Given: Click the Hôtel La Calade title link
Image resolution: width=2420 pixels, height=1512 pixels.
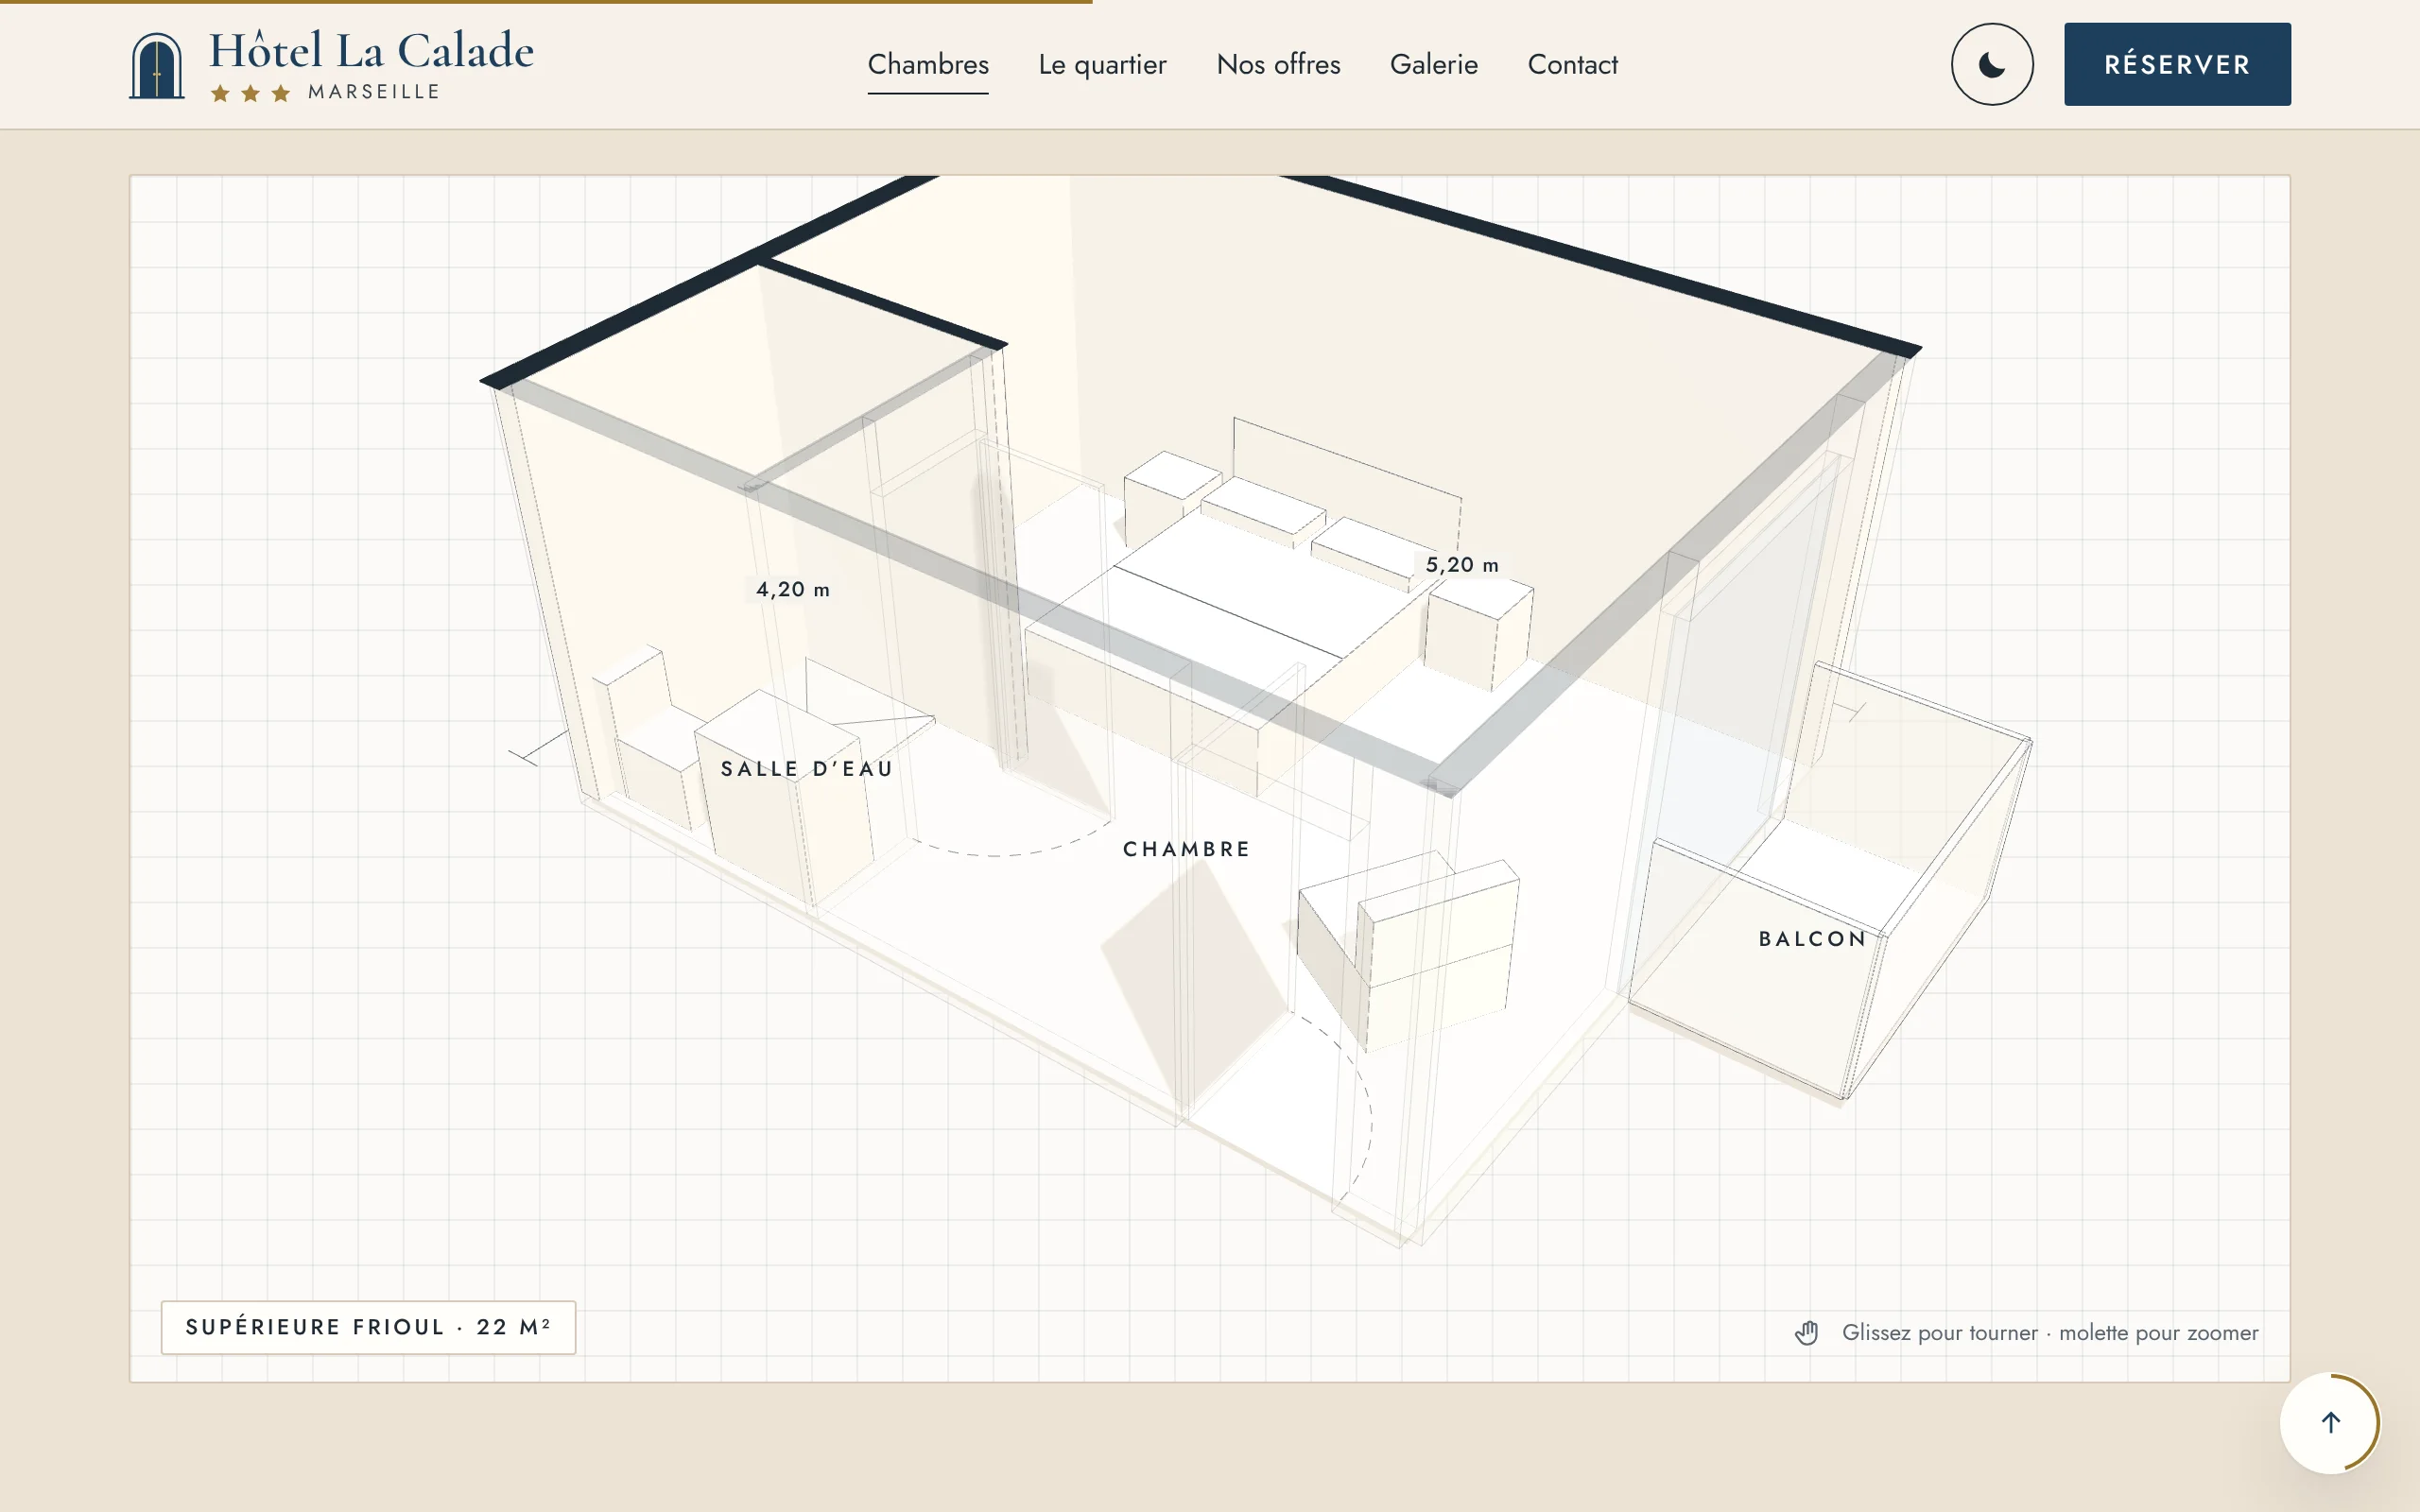Looking at the screenshot, I should (x=371, y=50).
